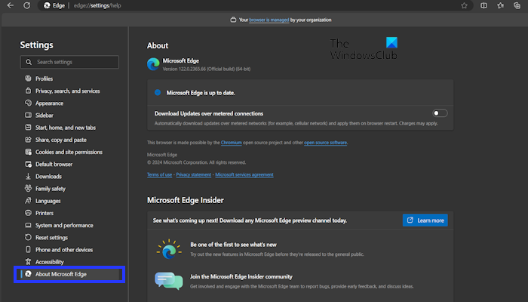
Task: Click the Appearance icon
Action: point(29,103)
